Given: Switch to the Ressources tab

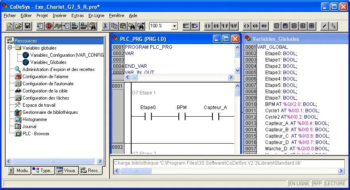Looking at the screenshot, I should (x=91, y=170).
